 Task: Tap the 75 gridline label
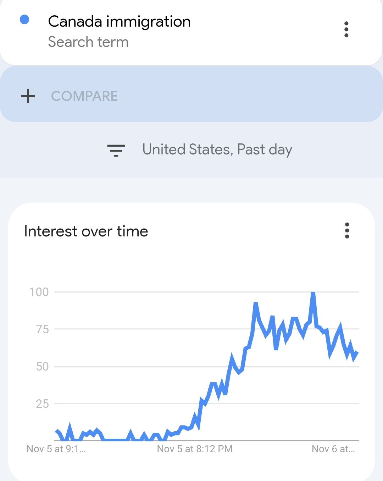coord(42,329)
